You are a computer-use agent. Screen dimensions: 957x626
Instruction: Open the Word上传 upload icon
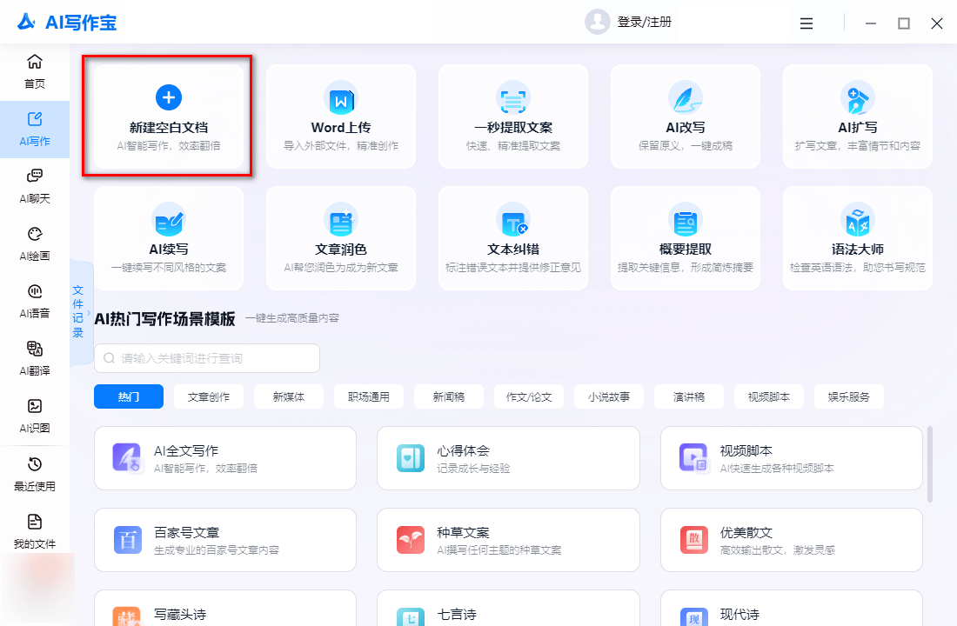click(340, 98)
